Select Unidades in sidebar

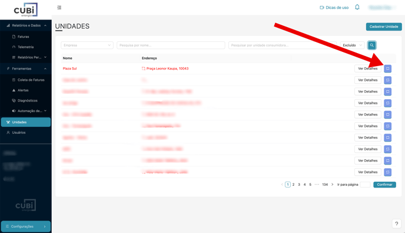[26, 122]
